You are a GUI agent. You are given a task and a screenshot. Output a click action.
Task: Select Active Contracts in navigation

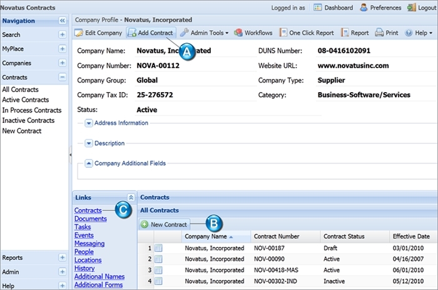click(x=26, y=100)
